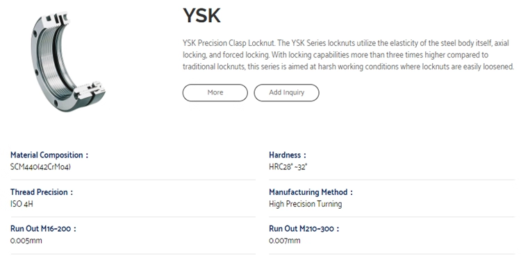
Task: Click the 0.007mm run out value
Action: point(285,241)
